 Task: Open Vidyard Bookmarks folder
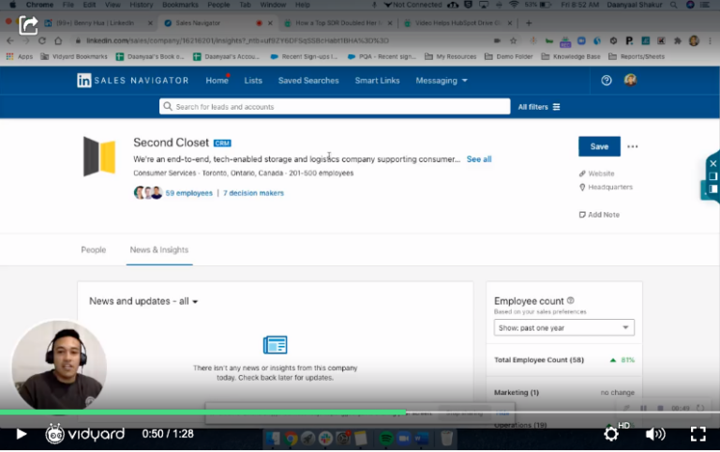[x=74, y=56]
